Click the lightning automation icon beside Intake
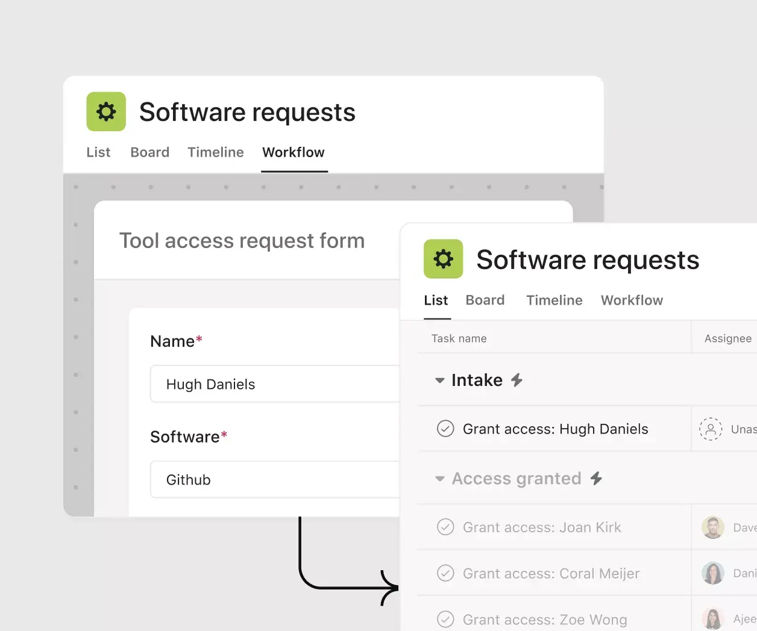Viewport: 757px width, 631px height. click(x=518, y=379)
